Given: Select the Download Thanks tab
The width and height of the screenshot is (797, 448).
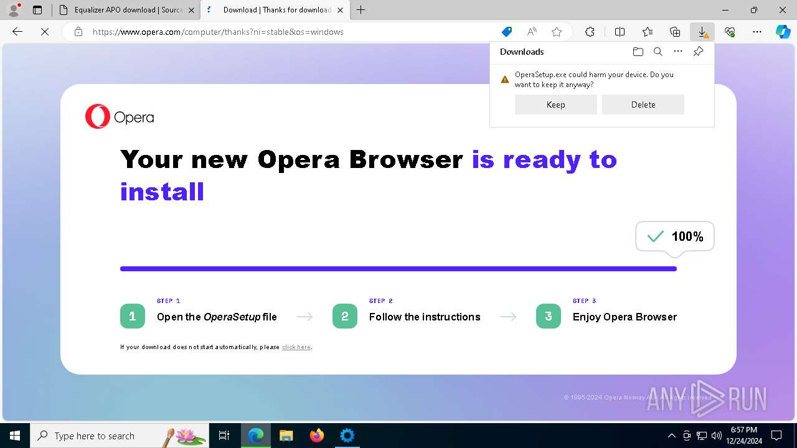Looking at the screenshot, I should tap(275, 10).
